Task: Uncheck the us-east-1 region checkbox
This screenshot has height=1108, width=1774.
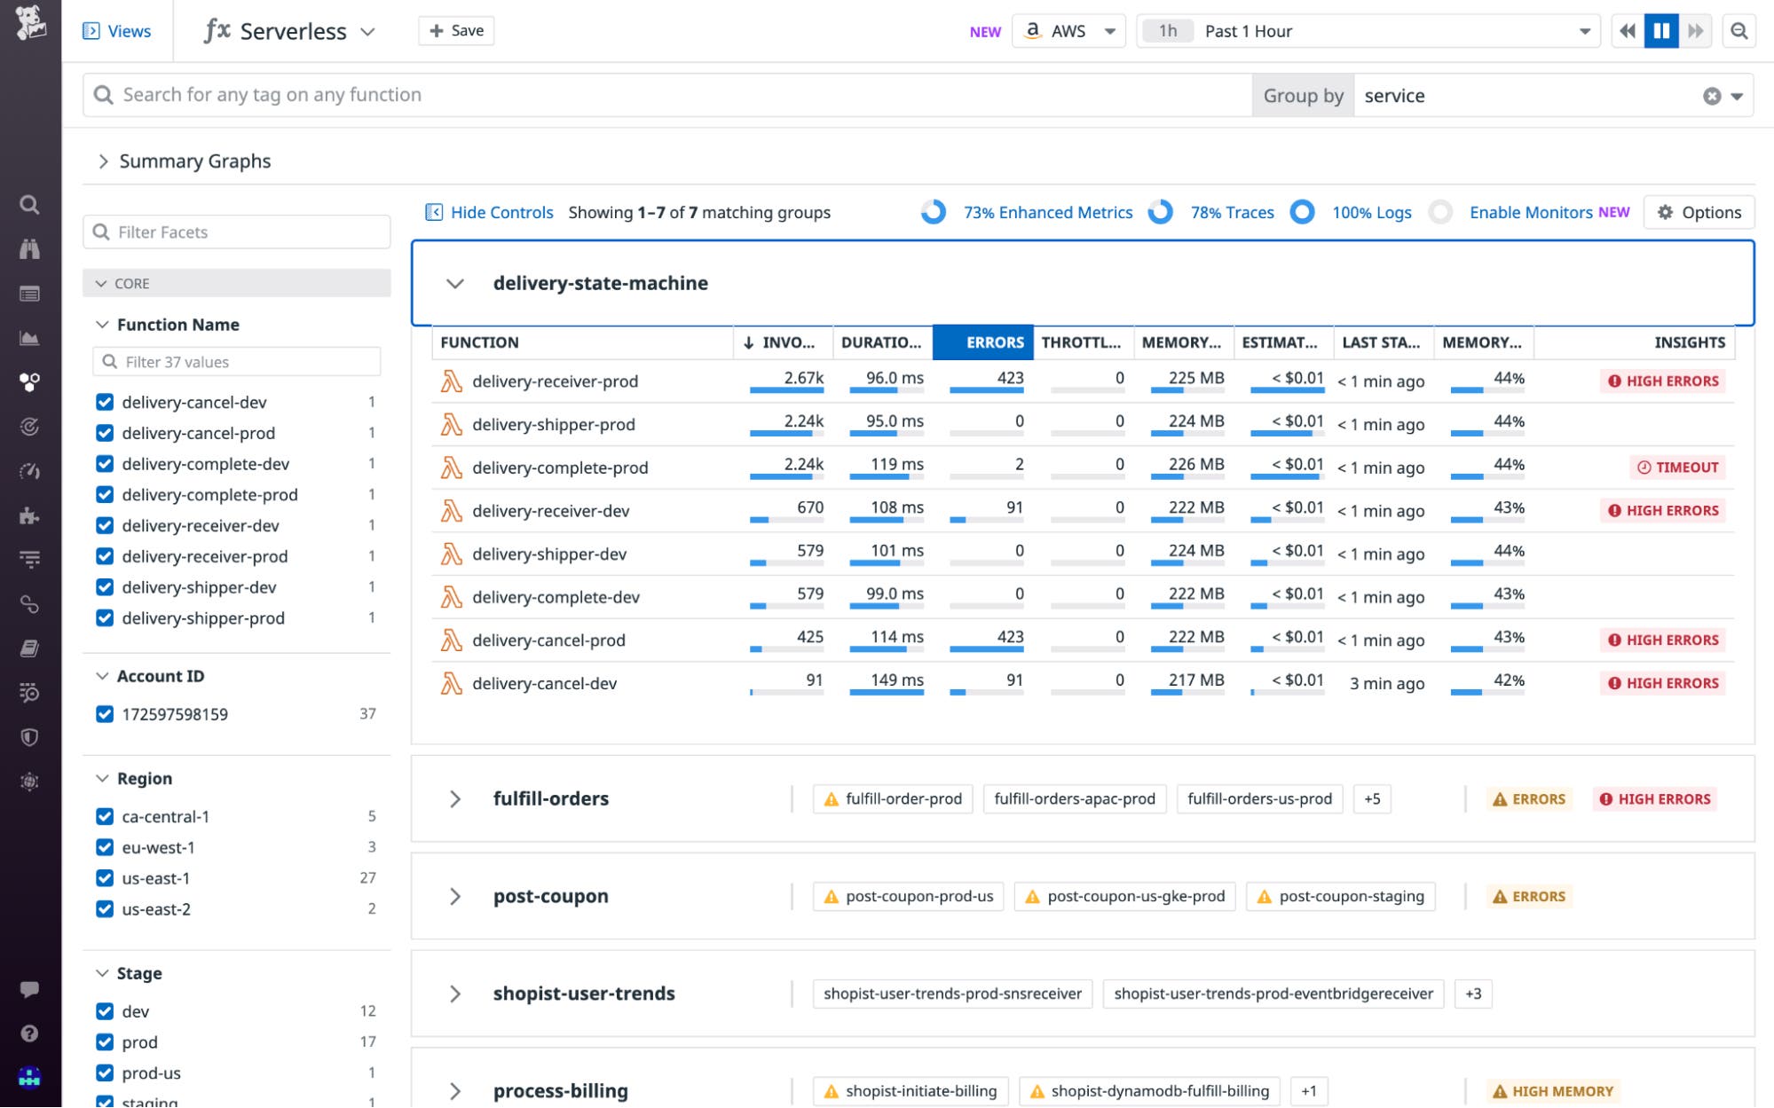Action: [x=104, y=878]
